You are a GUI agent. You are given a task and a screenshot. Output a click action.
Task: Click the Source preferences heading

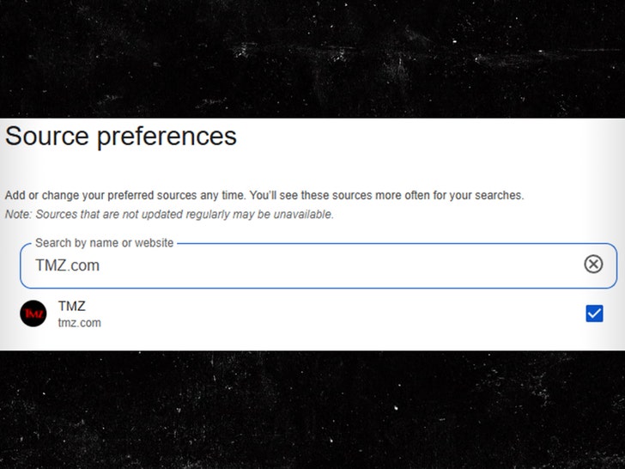120,137
